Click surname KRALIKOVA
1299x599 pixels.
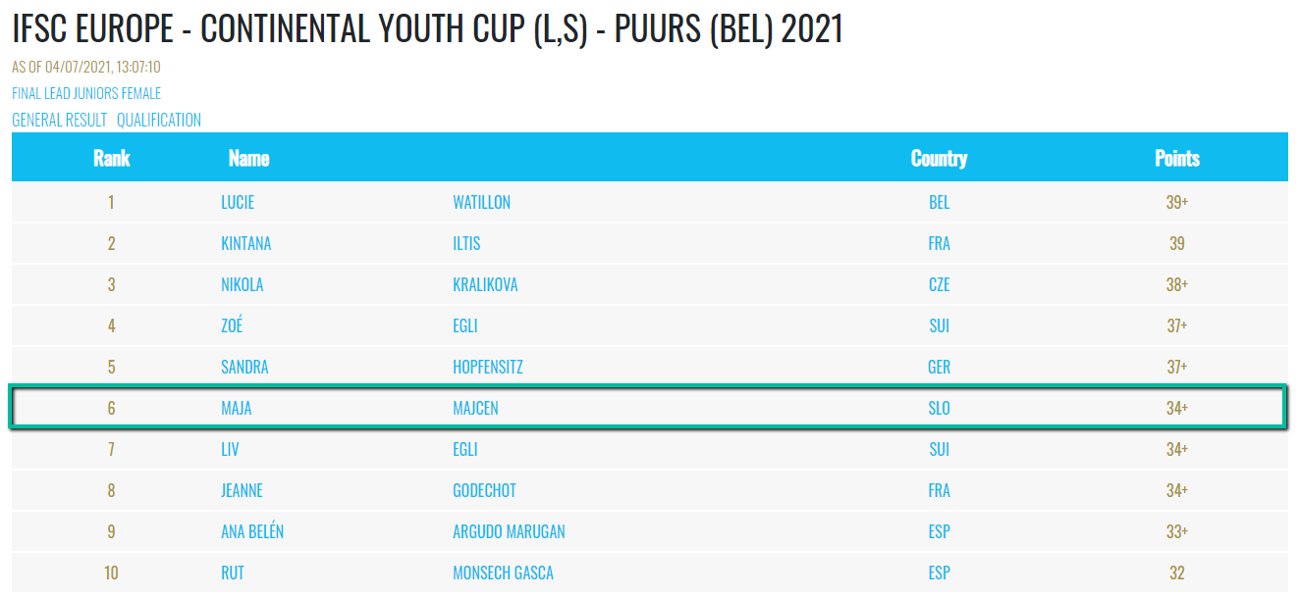coord(485,285)
